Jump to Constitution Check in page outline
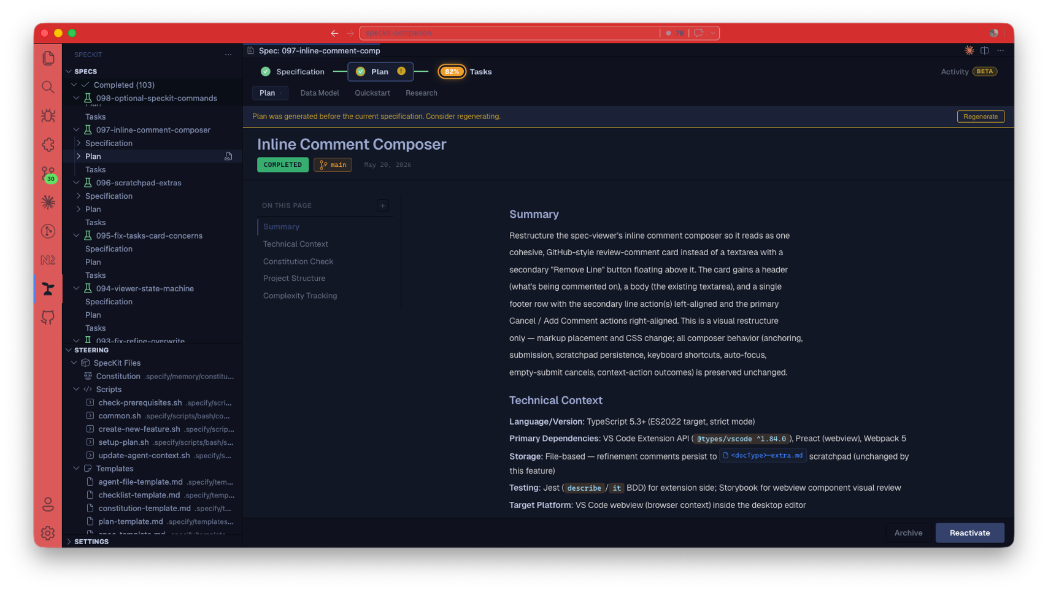Screen dimensions: 1048x592 [x=298, y=261]
